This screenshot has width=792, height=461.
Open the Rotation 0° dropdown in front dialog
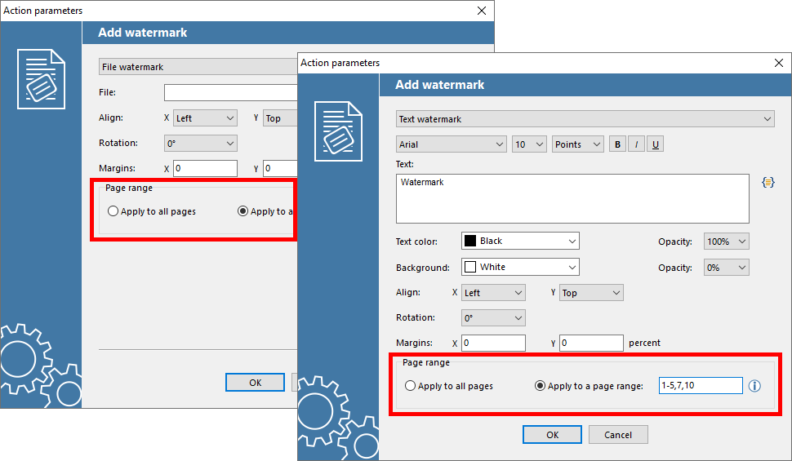pos(493,318)
